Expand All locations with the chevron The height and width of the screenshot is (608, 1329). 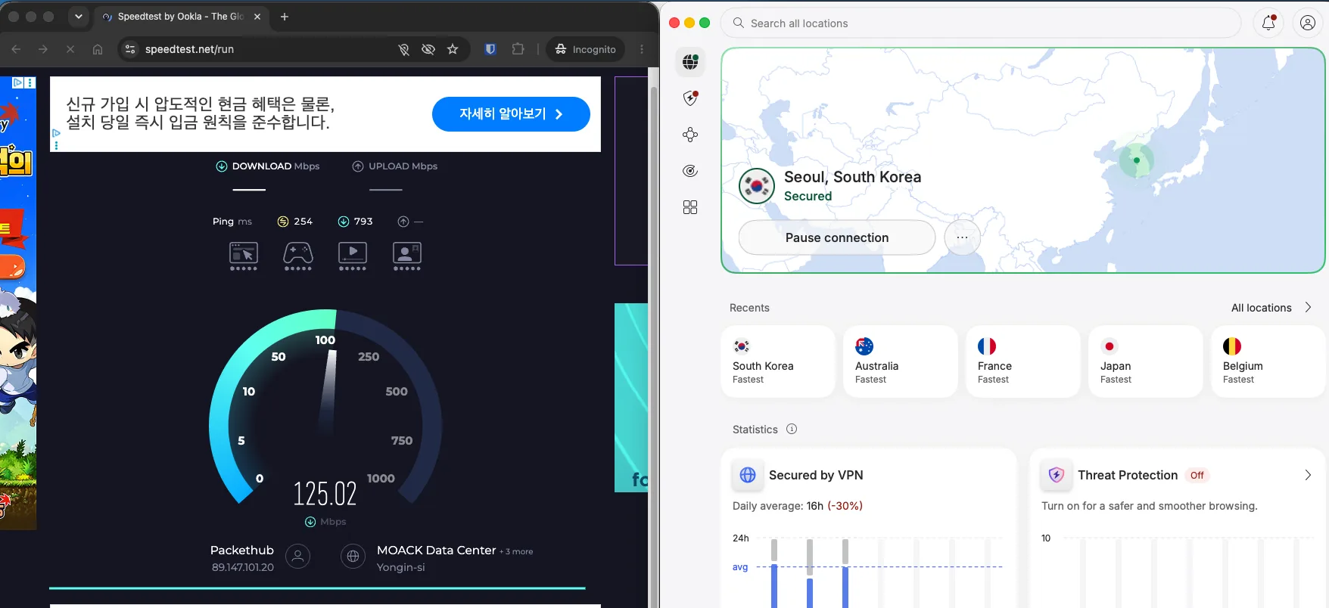[x=1308, y=307]
